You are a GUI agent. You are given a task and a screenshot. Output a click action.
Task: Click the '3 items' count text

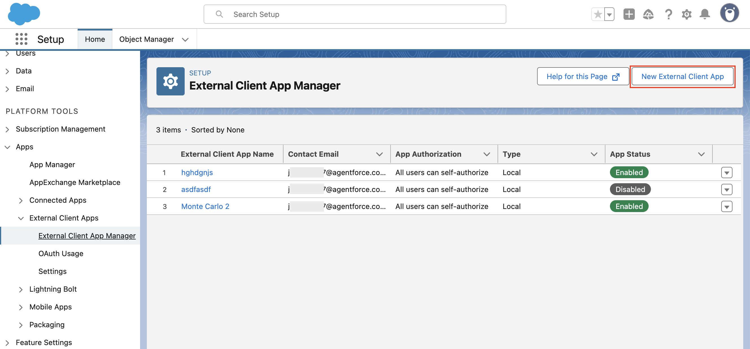coord(168,130)
